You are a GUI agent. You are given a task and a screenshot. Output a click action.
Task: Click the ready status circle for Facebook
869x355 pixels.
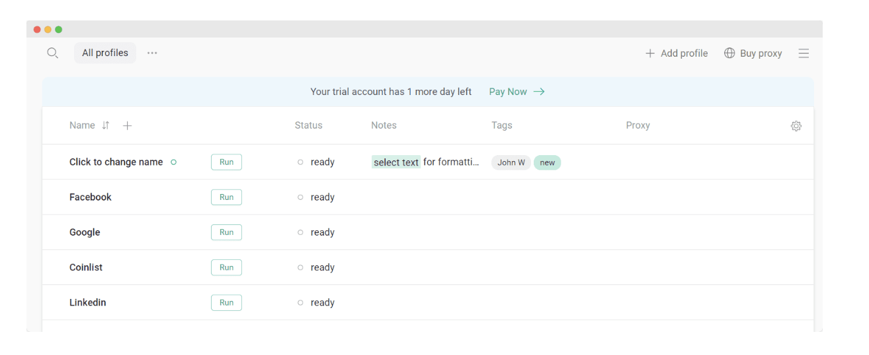click(300, 197)
